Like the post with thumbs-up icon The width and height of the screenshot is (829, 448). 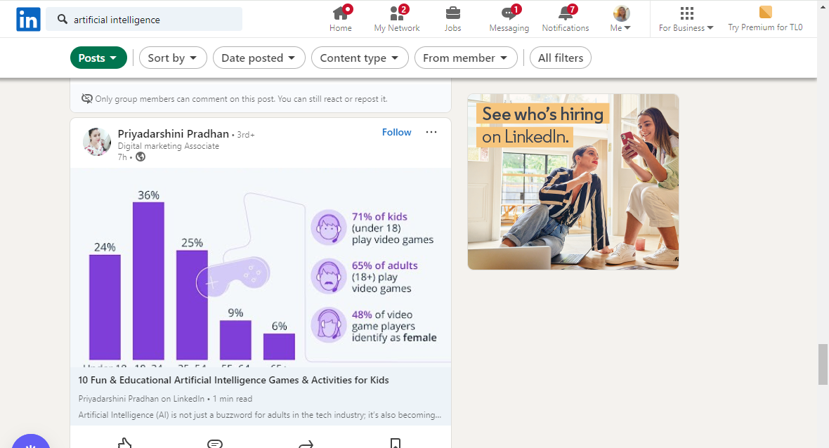pos(125,442)
